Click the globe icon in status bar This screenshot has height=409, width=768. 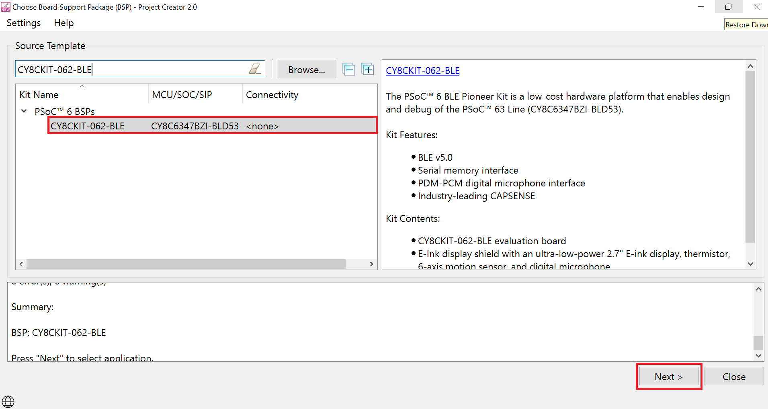click(x=8, y=401)
